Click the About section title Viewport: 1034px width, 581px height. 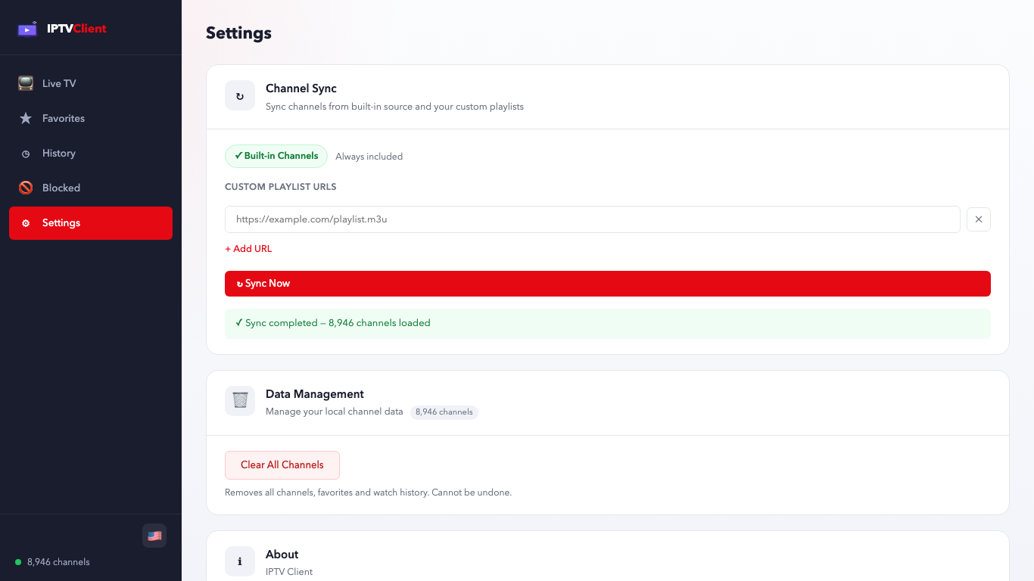(282, 555)
